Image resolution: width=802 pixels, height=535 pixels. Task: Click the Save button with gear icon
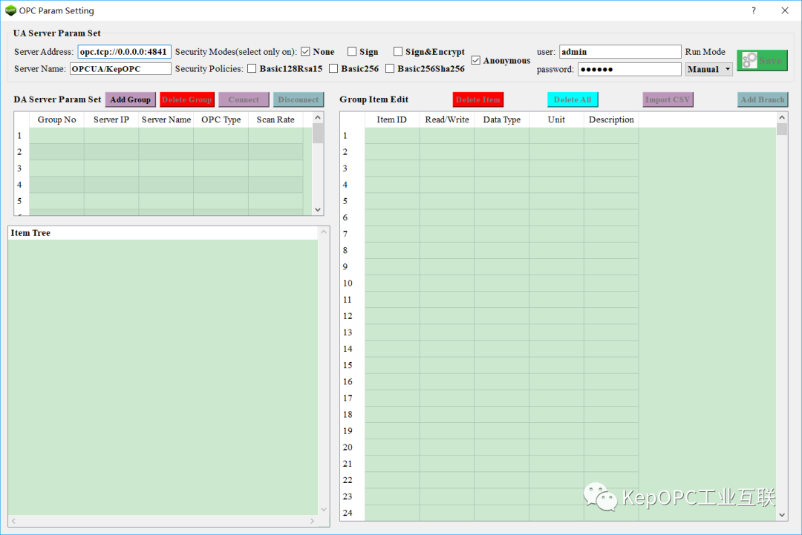pos(762,60)
